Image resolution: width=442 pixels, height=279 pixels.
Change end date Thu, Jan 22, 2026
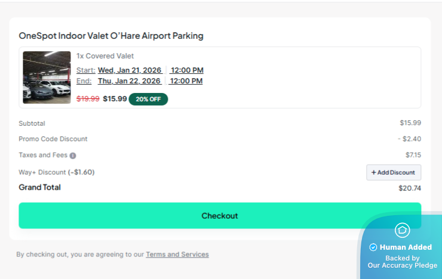point(129,81)
